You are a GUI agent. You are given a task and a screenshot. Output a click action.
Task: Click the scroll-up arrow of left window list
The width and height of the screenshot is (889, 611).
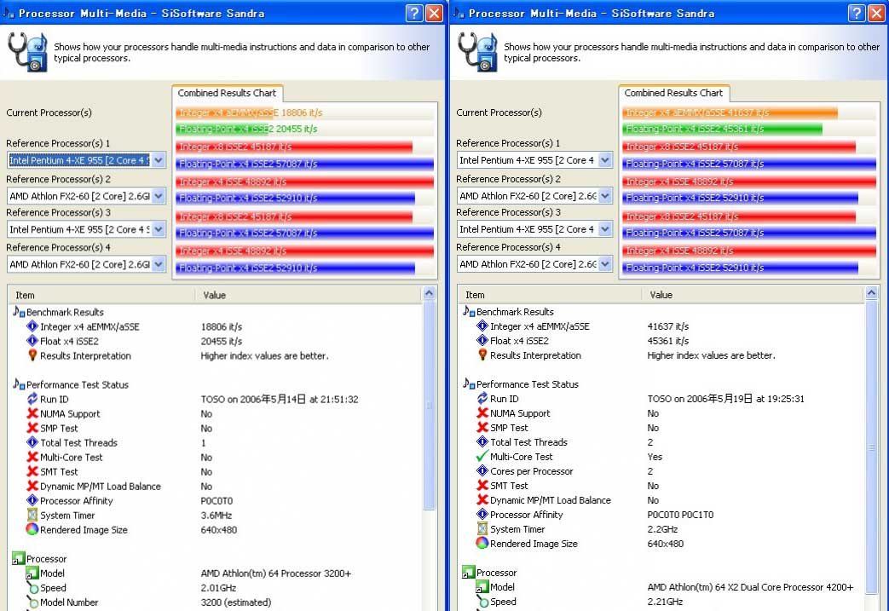point(430,294)
